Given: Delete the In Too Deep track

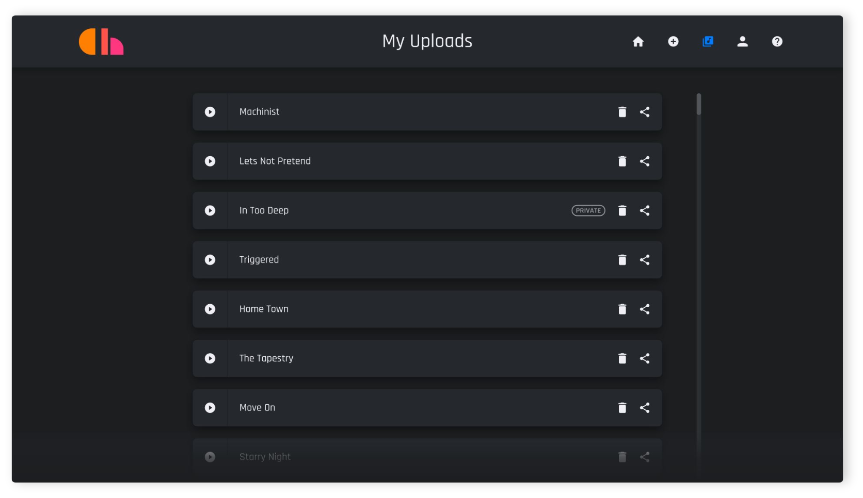Looking at the screenshot, I should [x=622, y=210].
